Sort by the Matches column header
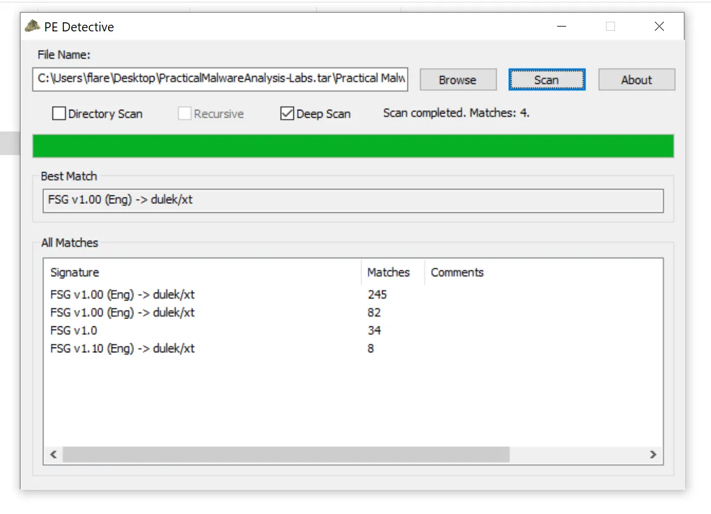711x514 pixels. point(392,273)
